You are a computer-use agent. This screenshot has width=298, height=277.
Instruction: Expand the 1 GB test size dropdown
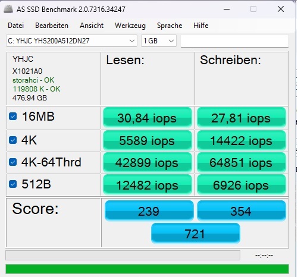click(159, 41)
